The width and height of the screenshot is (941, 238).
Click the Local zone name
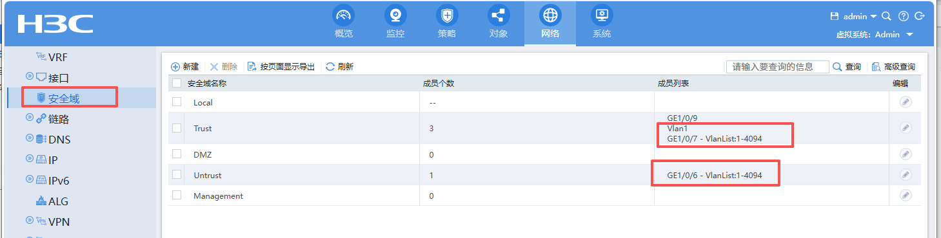click(203, 102)
